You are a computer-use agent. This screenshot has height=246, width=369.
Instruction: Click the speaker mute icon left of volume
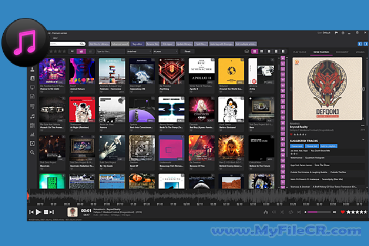(x=305, y=212)
